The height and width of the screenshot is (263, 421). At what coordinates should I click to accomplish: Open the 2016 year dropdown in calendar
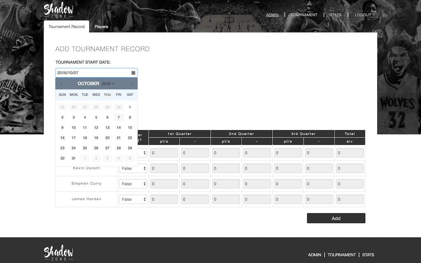click(x=108, y=84)
